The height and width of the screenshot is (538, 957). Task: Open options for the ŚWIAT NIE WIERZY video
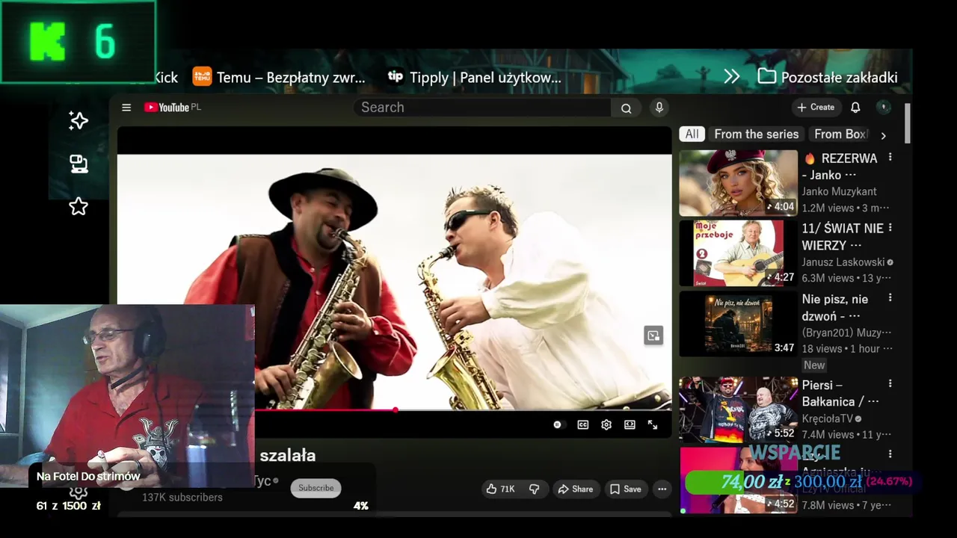coord(890,227)
